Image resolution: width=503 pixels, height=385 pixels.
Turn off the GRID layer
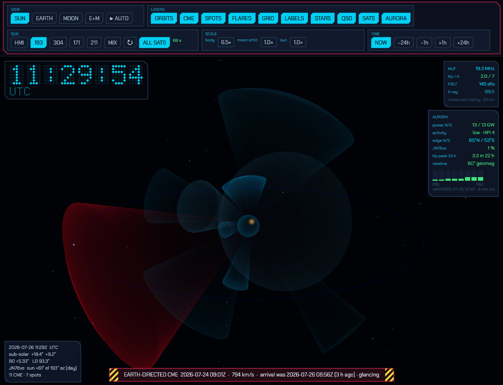pos(268,18)
